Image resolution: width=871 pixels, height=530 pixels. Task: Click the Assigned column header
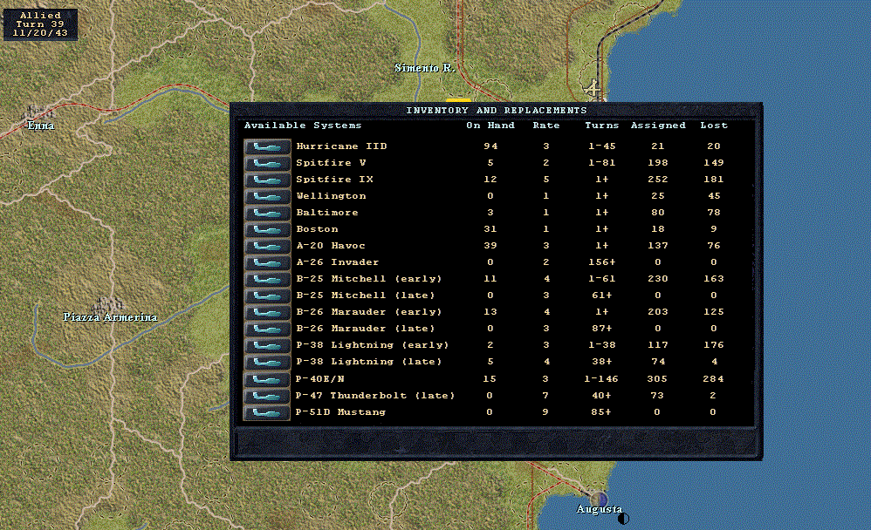pos(658,126)
